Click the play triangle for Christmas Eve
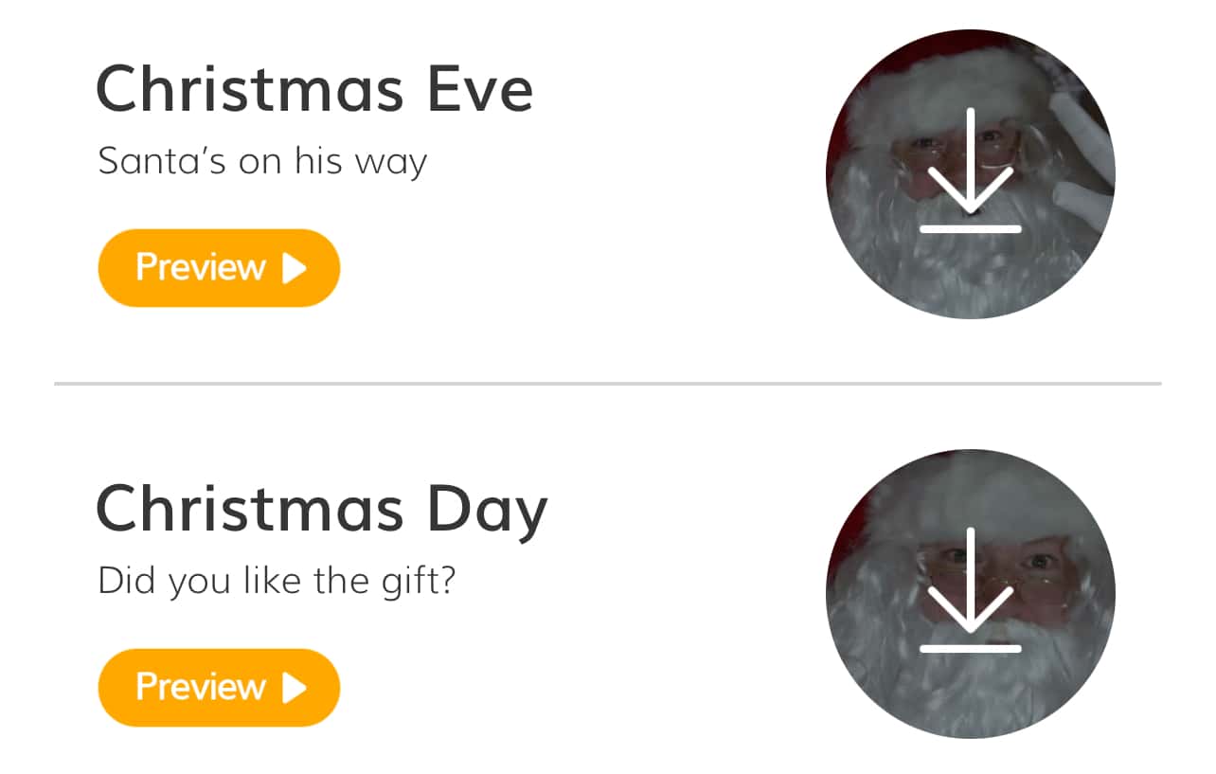 point(295,268)
